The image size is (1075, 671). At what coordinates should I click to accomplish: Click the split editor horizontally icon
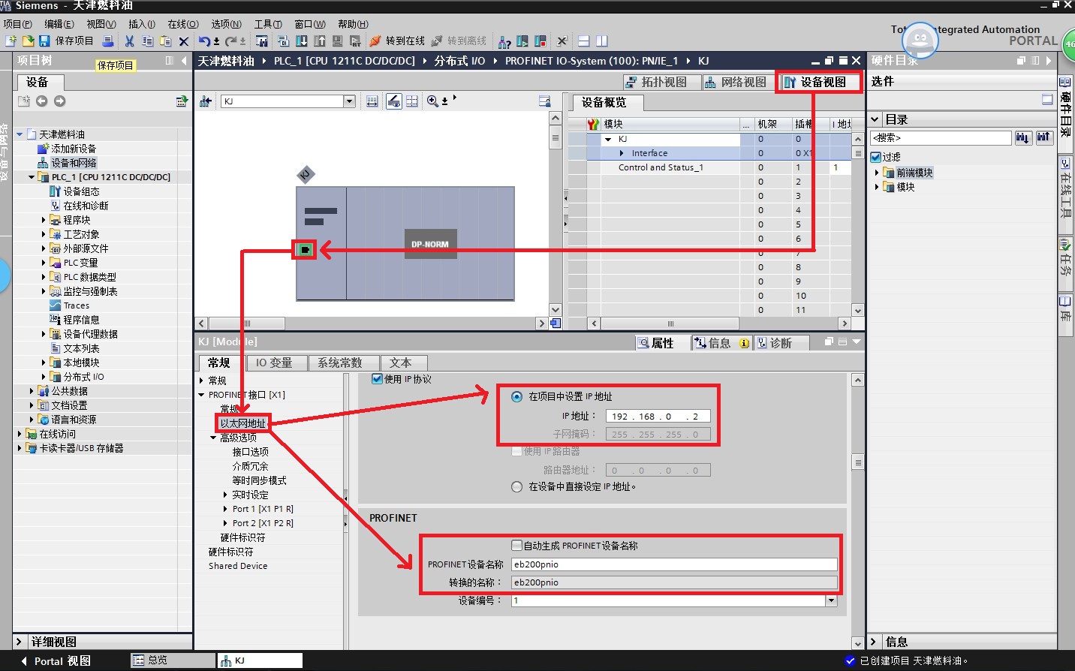tap(584, 41)
